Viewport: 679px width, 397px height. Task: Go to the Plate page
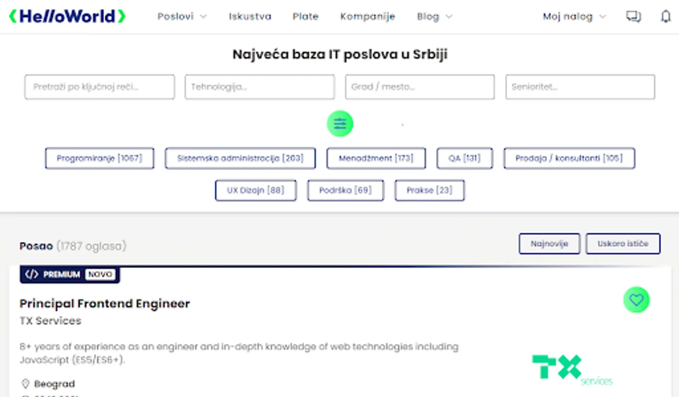point(305,17)
